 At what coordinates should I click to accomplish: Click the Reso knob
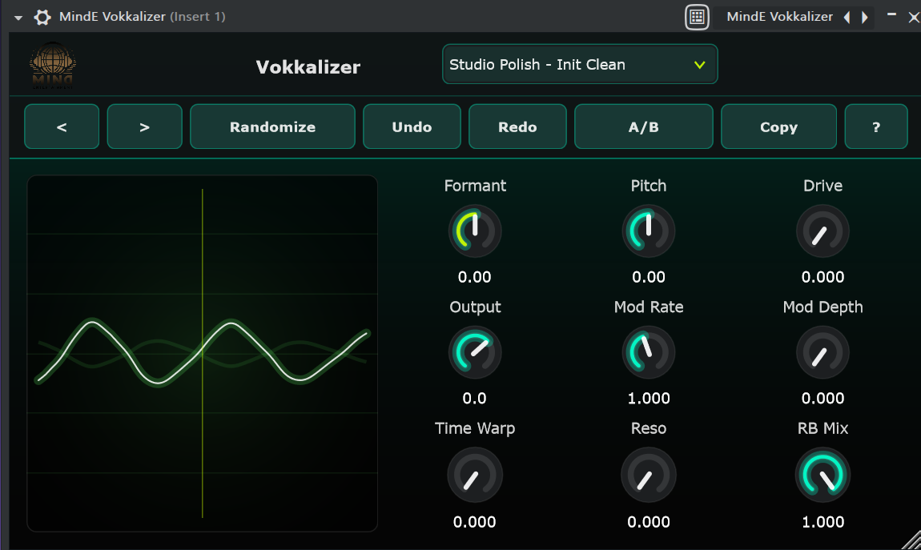(x=649, y=475)
